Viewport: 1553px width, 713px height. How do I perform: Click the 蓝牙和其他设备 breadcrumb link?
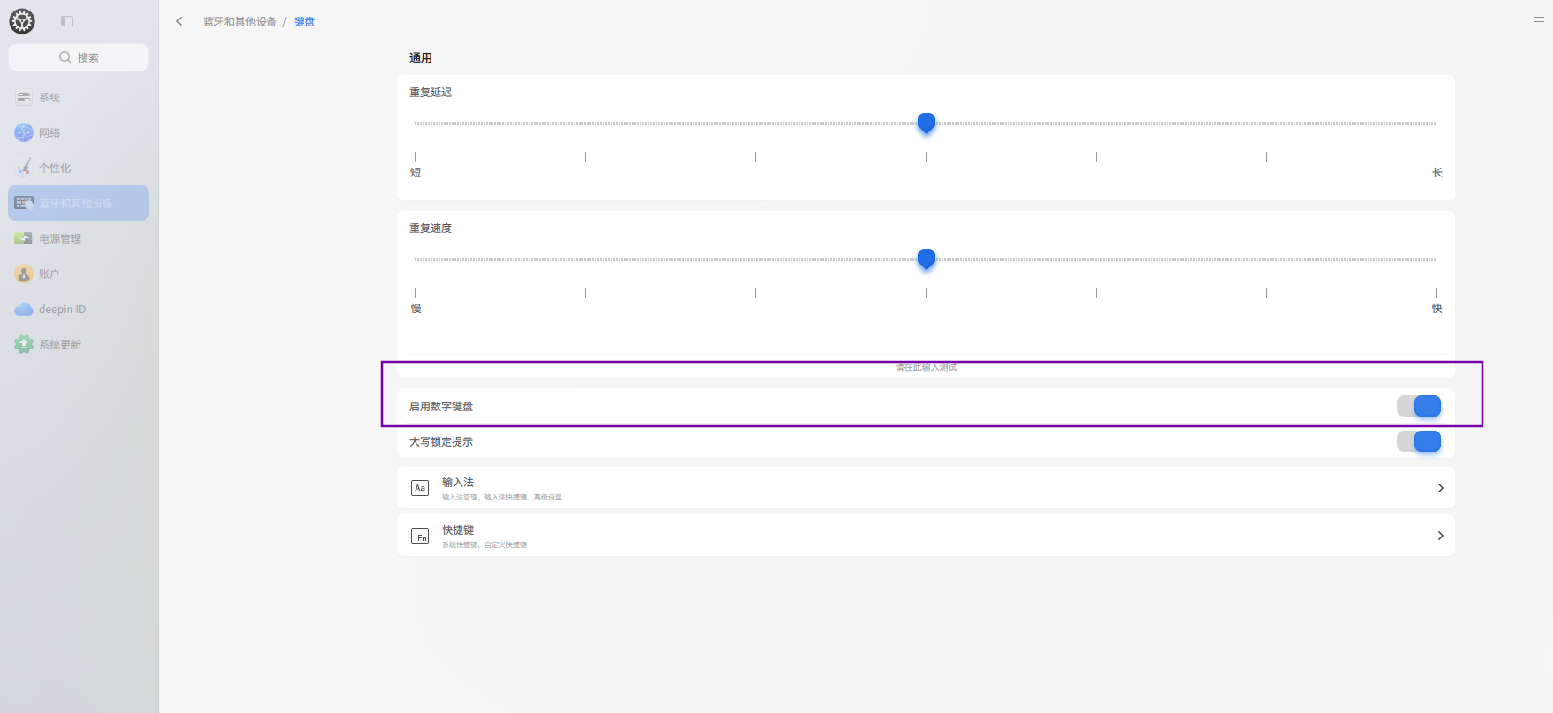pyautogui.click(x=240, y=21)
